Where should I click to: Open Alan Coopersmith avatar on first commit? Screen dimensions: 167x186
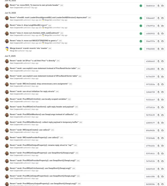[x=7, y=6]
